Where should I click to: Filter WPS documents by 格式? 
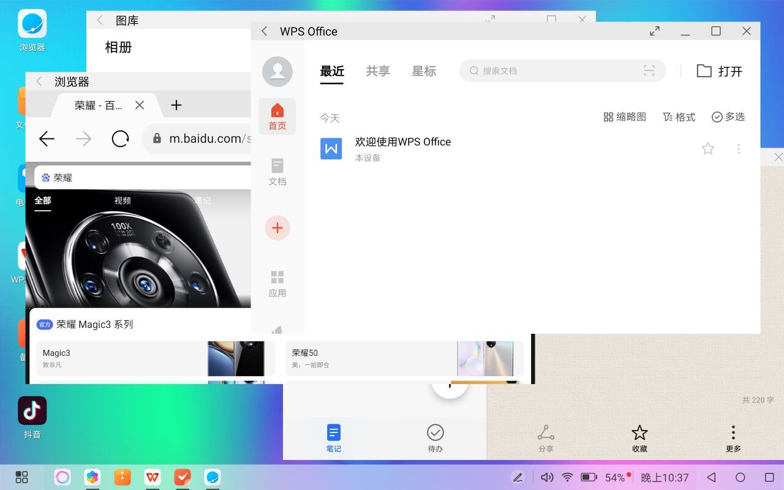point(679,117)
